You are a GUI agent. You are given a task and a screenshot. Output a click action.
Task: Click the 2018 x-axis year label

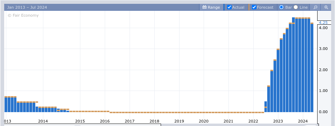(x=154, y=121)
